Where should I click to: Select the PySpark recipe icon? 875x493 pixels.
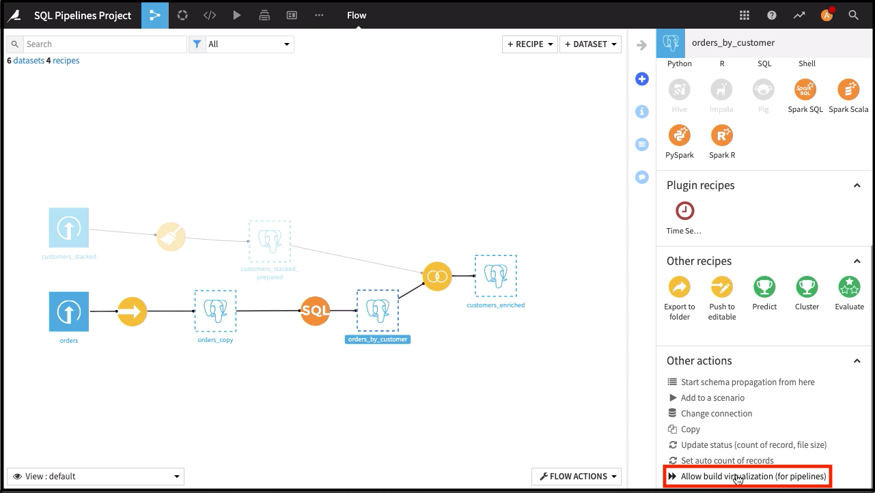coord(679,135)
